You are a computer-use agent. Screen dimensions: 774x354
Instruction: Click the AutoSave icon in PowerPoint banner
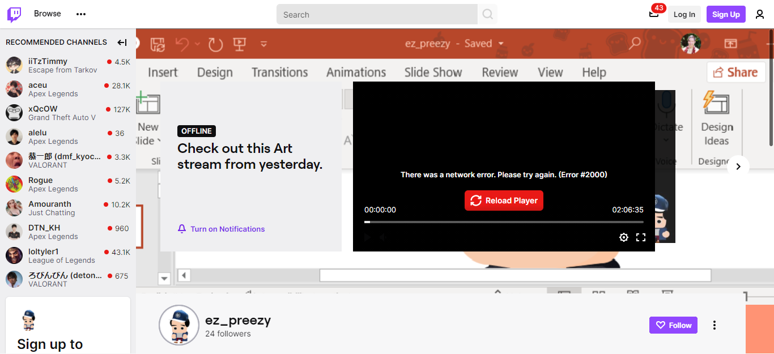coord(158,44)
